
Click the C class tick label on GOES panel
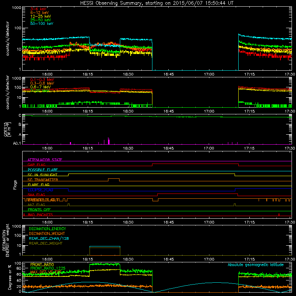point(20,115)
